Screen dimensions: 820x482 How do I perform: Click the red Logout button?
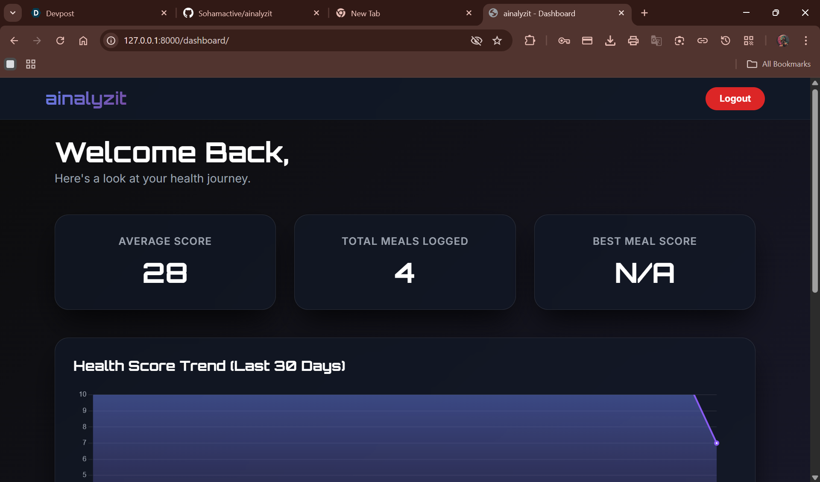pyautogui.click(x=735, y=99)
